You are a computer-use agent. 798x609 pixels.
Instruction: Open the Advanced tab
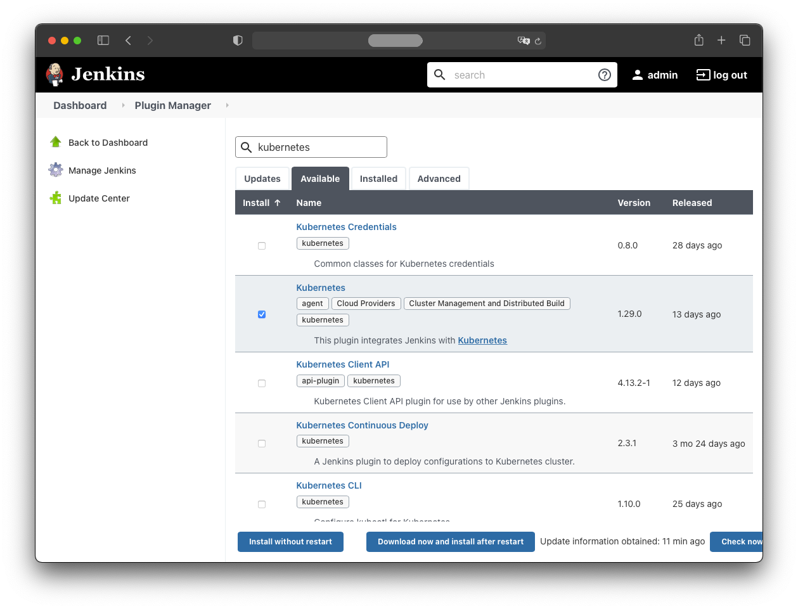tap(439, 179)
